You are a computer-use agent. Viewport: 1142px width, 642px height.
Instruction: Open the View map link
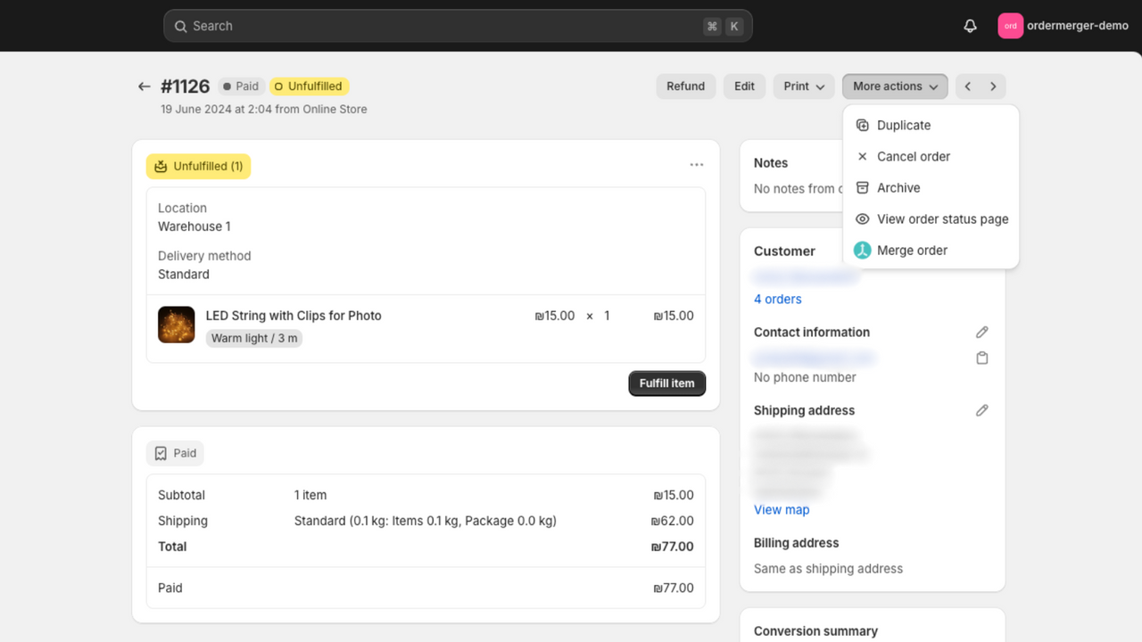click(x=782, y=510)
